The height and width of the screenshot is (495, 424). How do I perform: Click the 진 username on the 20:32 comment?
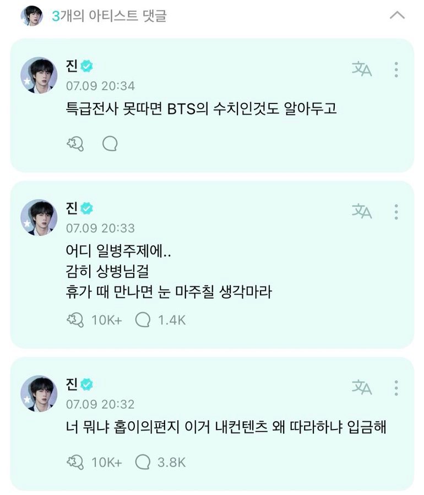click(72, 385)
